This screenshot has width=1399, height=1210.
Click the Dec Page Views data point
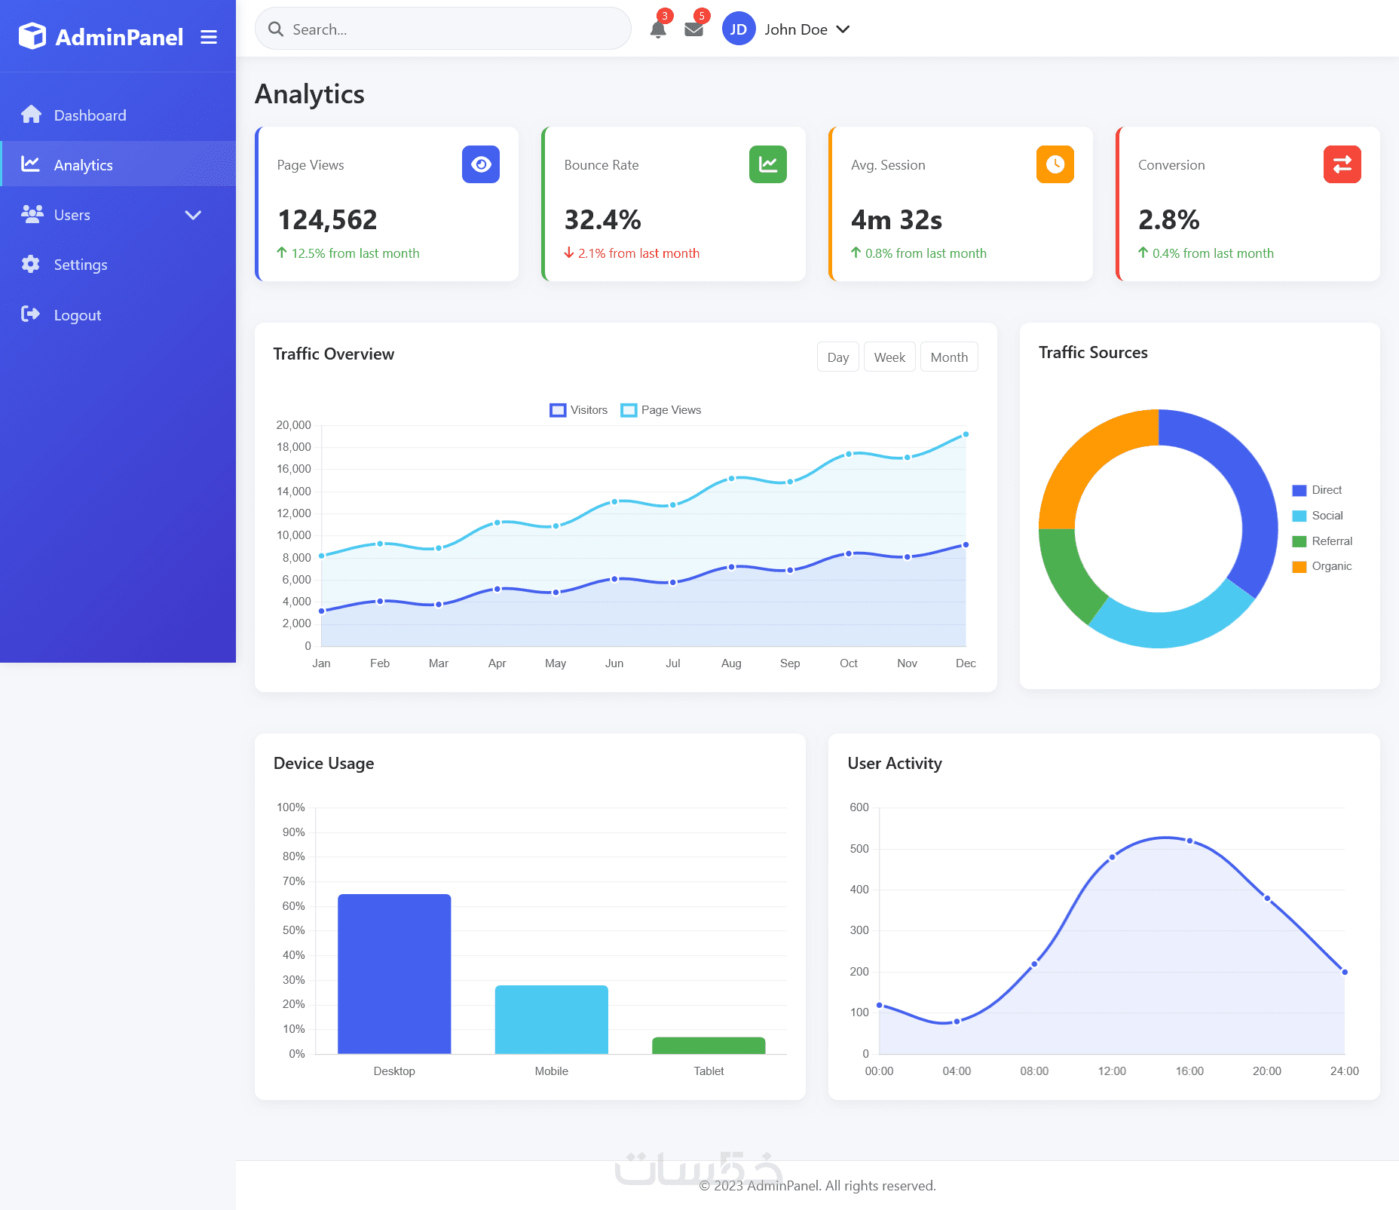pos(966,434)
